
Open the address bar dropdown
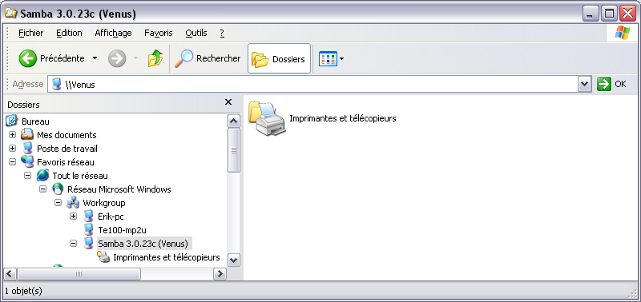(x=585, y=85)
